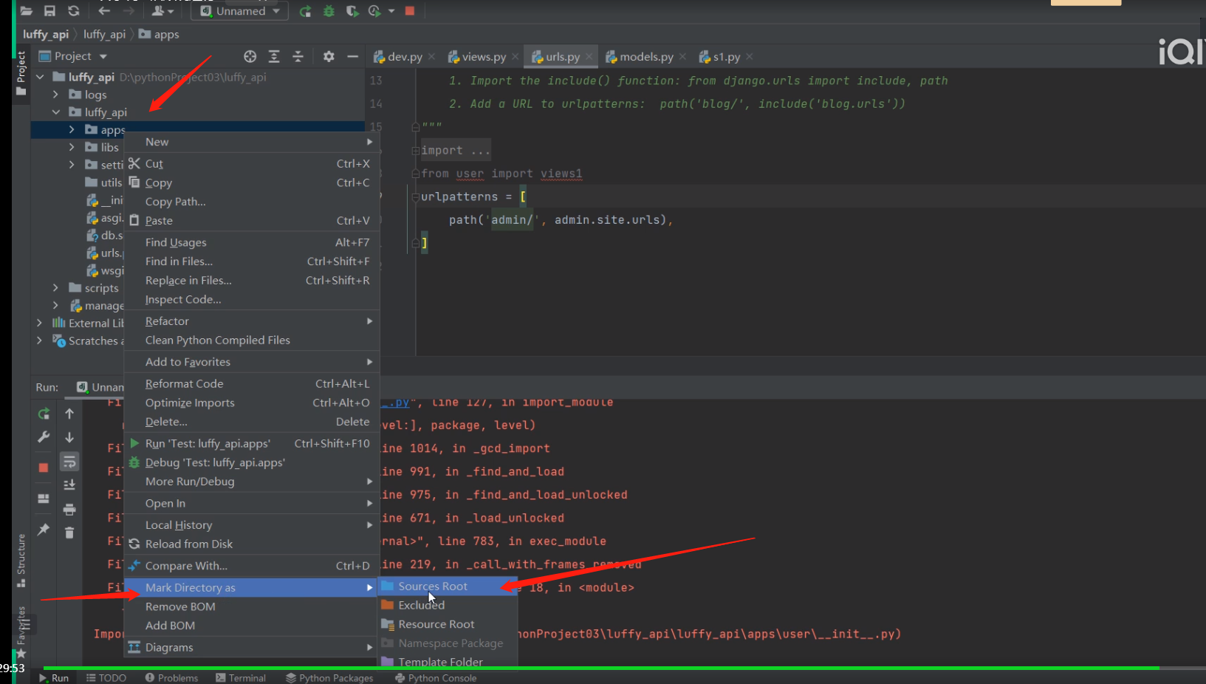Image resolution: width=1206 pixels, height=684 pixels.
Task: Rerun the process in the Run panel
Action: [44, 414]
